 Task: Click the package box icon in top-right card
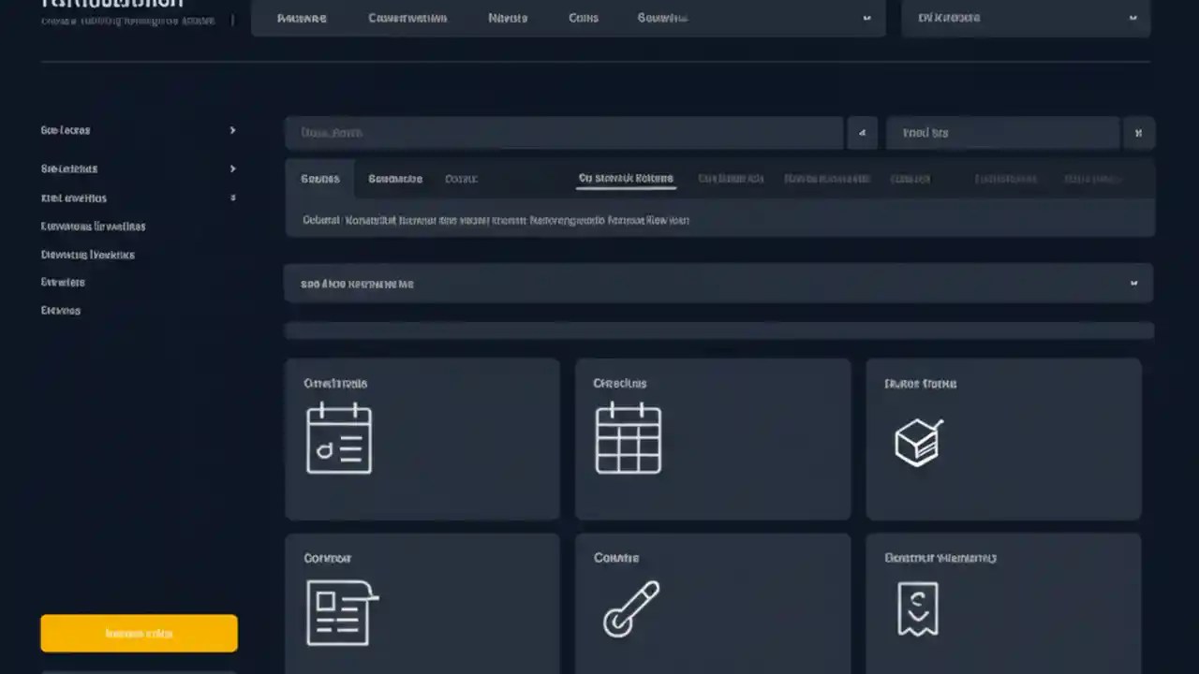click(x=918, y=440)
